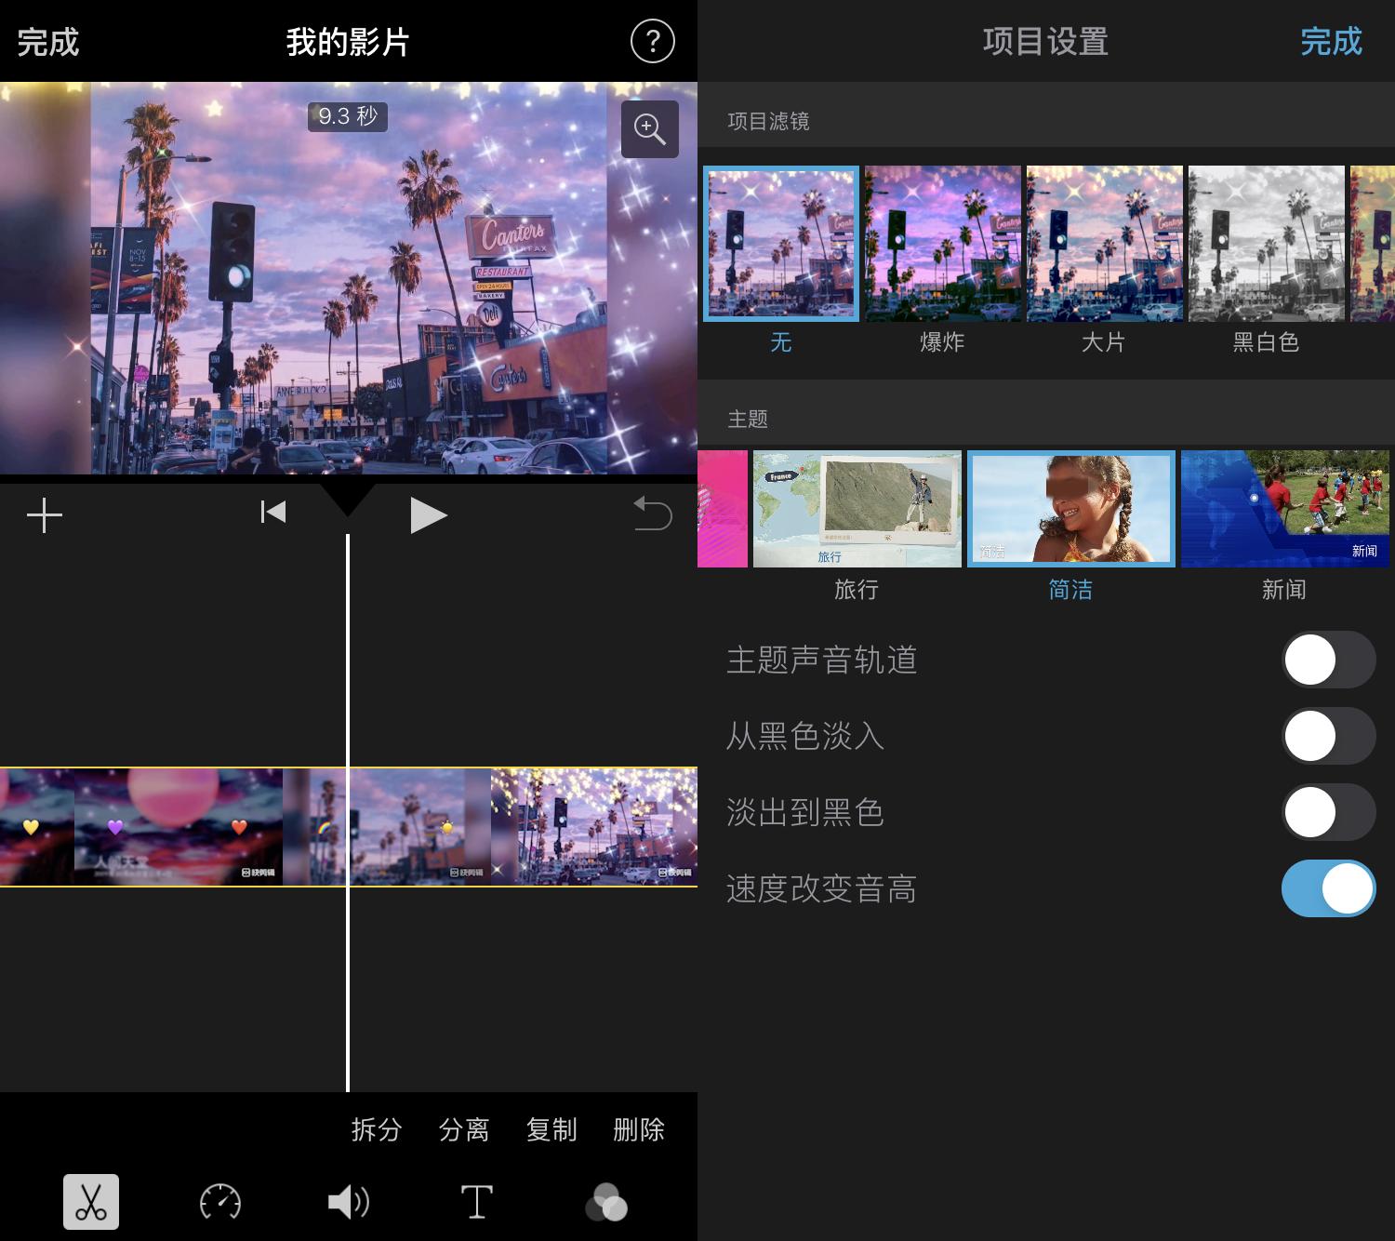Tap the rewind to start control
Screen dimensions: 1395x1241
pos(272,512)
